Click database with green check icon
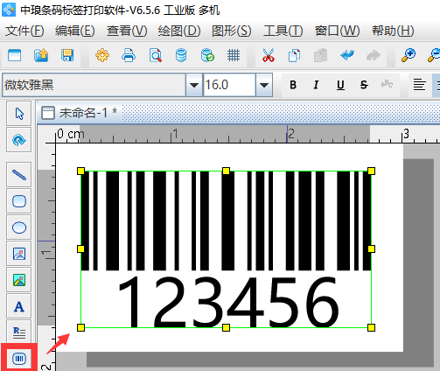440x371 pixels. [x=207, y=55]
